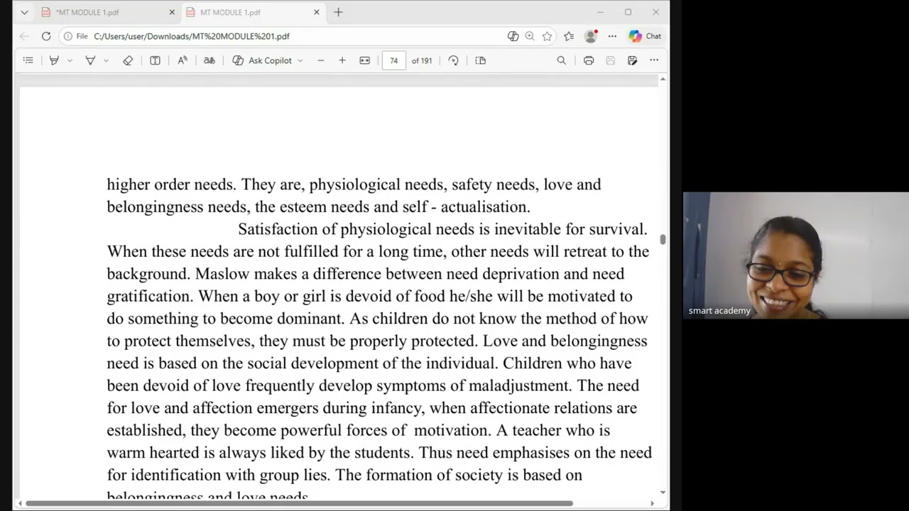
Task: Open the Favorites list
Action: pyautogui.click(x=569, y=36)
